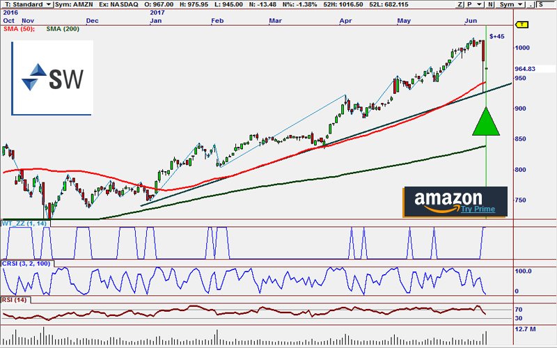Click the SW logo image
The width and height of the screenshot is (557, 348).
52,78
